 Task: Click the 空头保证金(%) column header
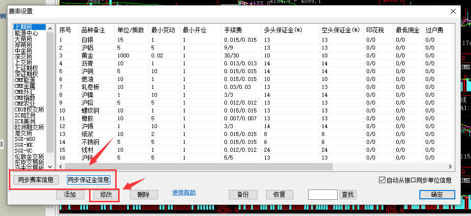(342, 30)
